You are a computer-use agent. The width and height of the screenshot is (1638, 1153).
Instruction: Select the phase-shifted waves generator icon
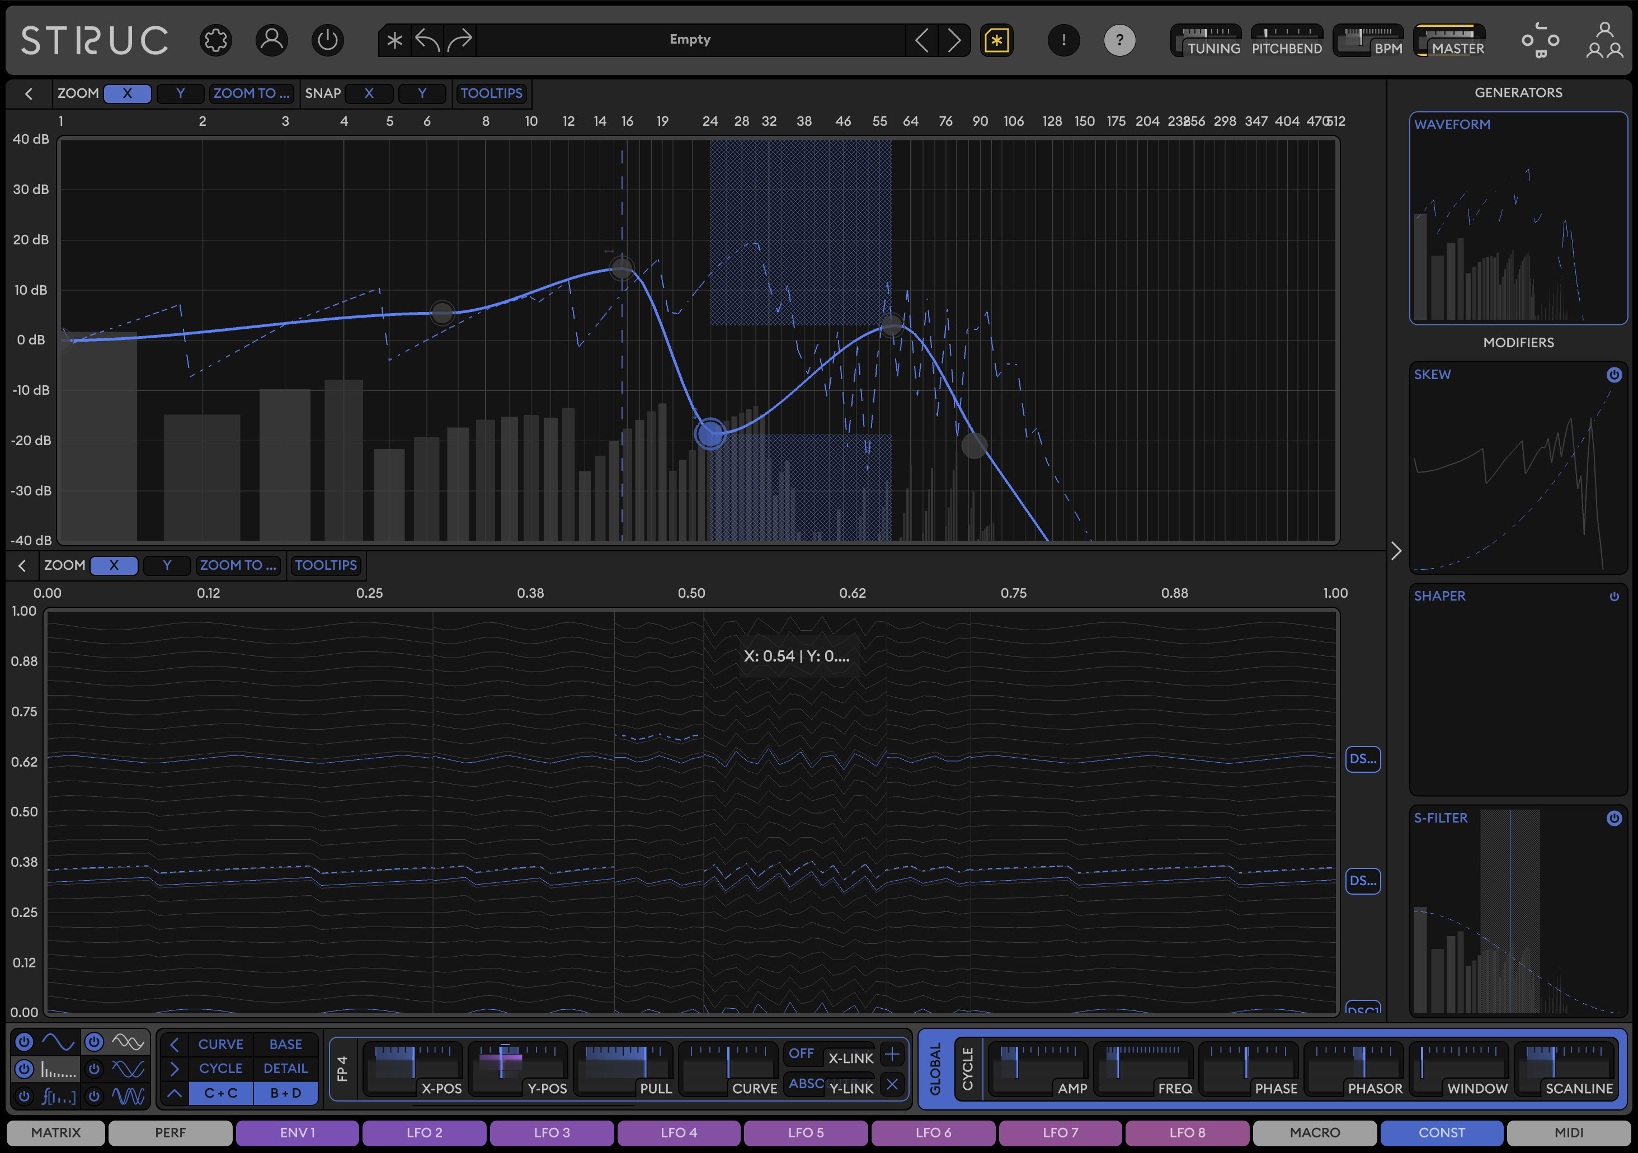point(129,1069)
